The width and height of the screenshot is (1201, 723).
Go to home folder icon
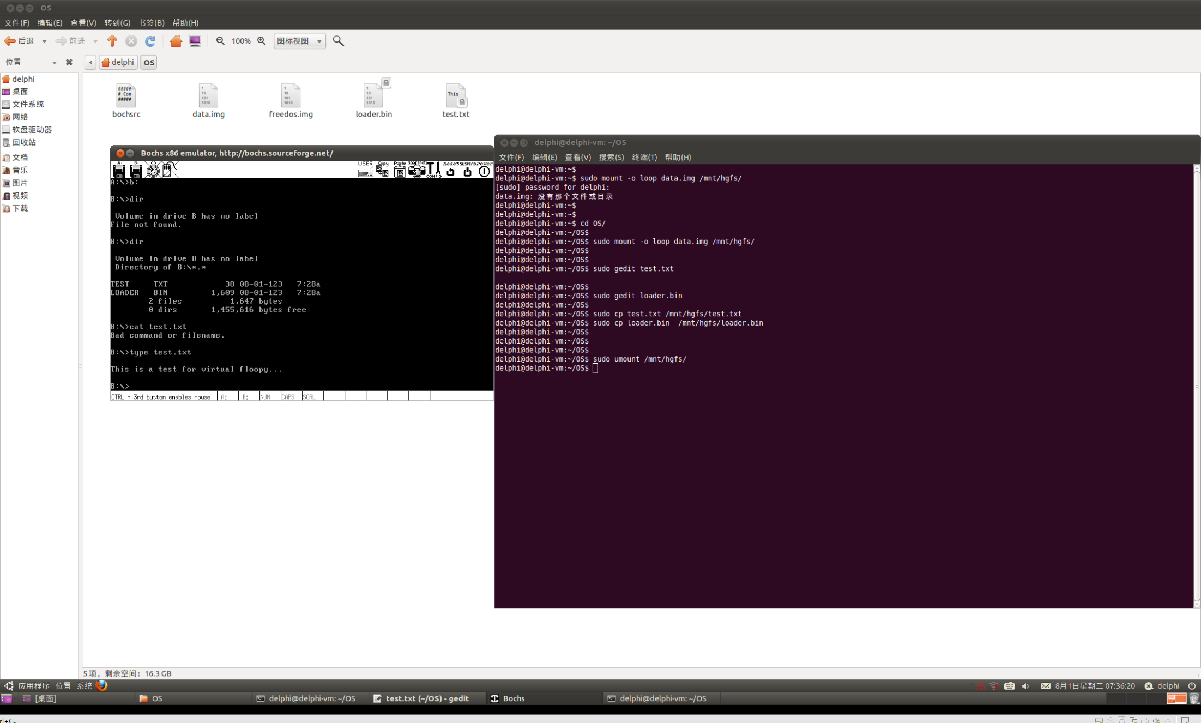(176, 41)
